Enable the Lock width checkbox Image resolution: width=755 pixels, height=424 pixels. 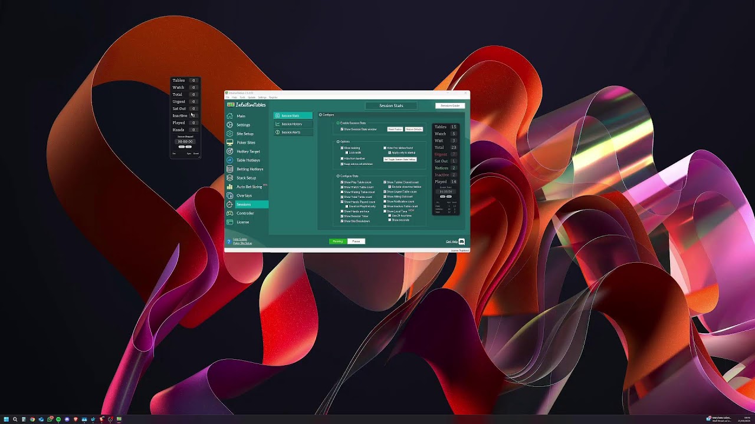point(347,153)
